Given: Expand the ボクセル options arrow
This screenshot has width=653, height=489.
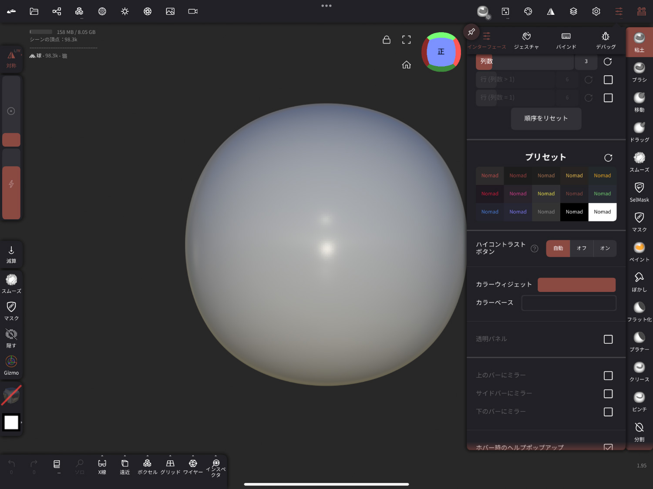Looking at the screenshot, I should (148, 456).
